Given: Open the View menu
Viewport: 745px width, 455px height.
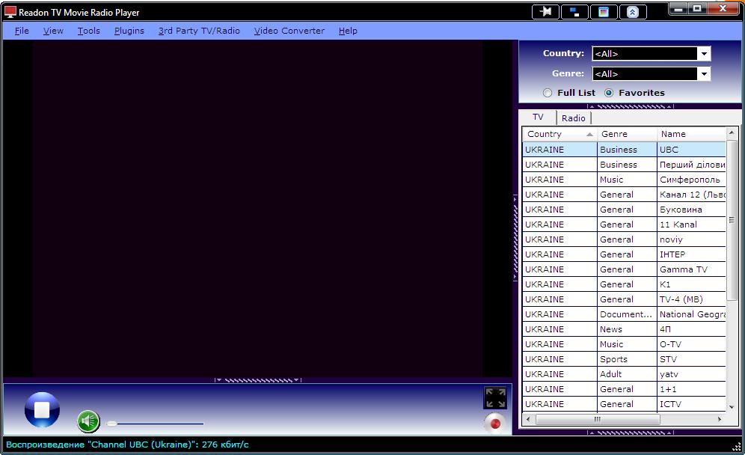Looking at the screenshot, I should click(x=53, y=31).
